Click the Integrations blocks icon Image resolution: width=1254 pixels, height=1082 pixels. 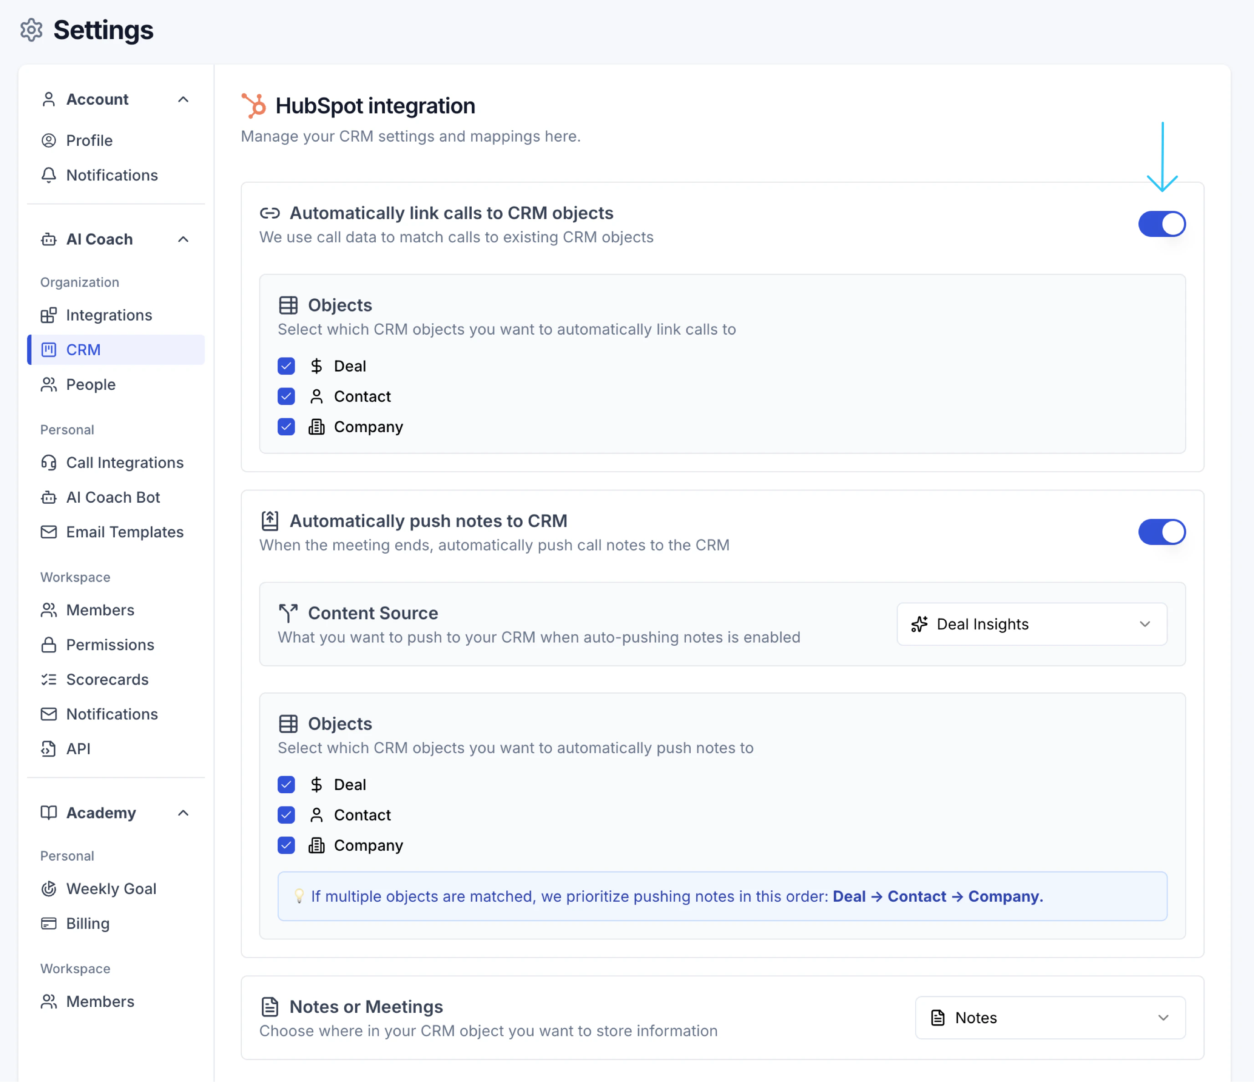pyautogui.click(x=49, y=315)
